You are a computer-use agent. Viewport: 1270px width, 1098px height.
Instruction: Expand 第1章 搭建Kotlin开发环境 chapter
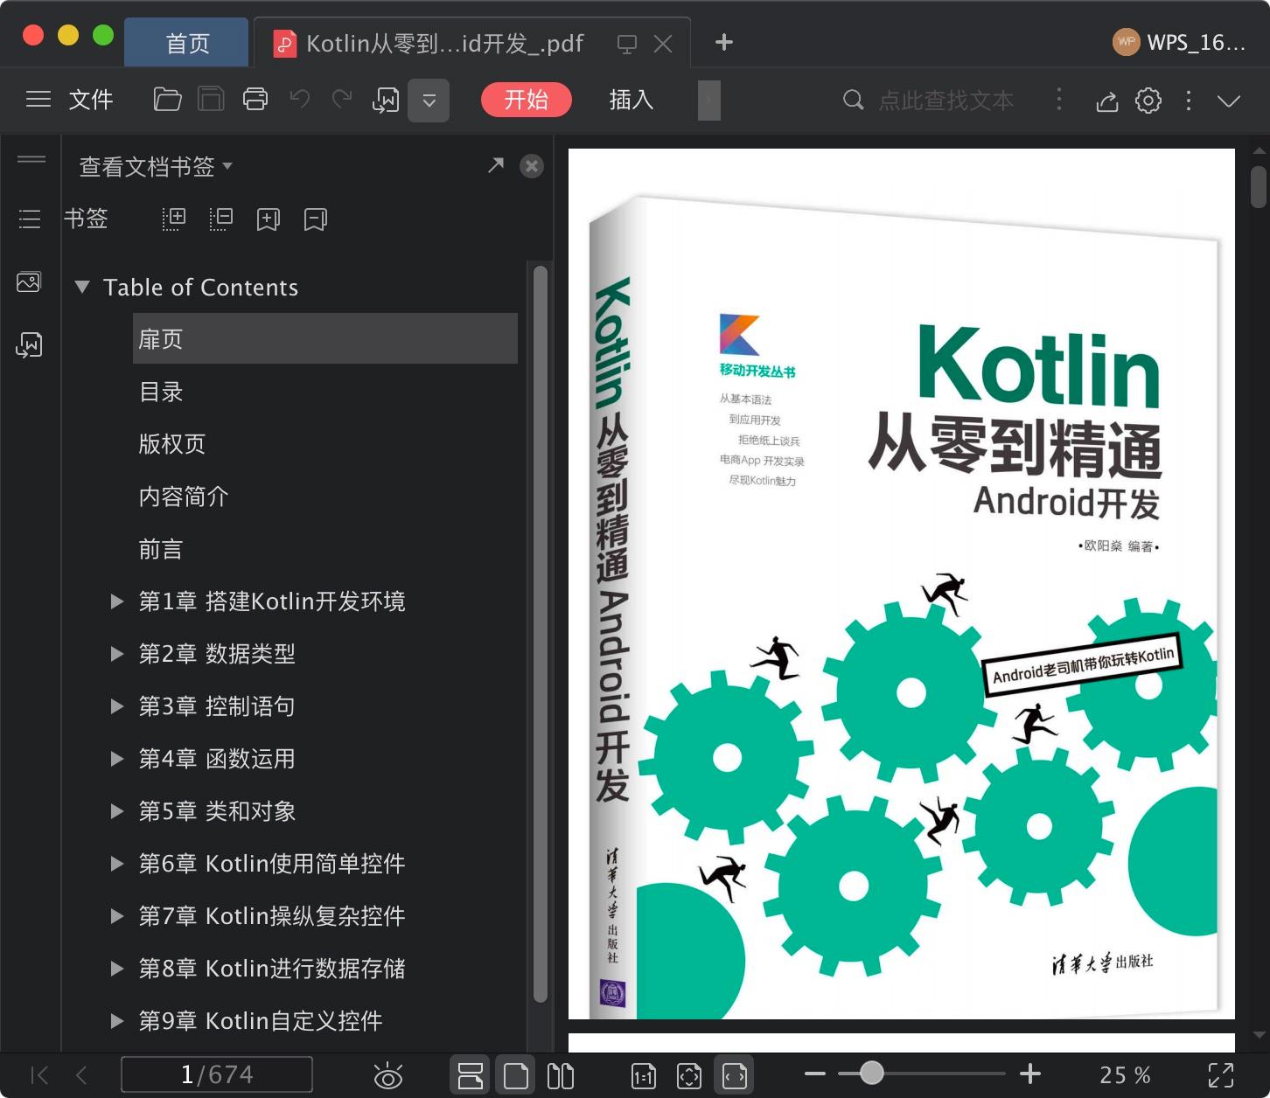[x=116, y=601]
